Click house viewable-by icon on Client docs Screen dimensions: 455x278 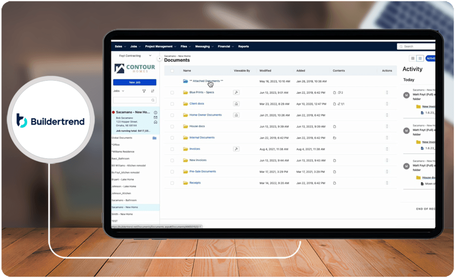point(236,104)
